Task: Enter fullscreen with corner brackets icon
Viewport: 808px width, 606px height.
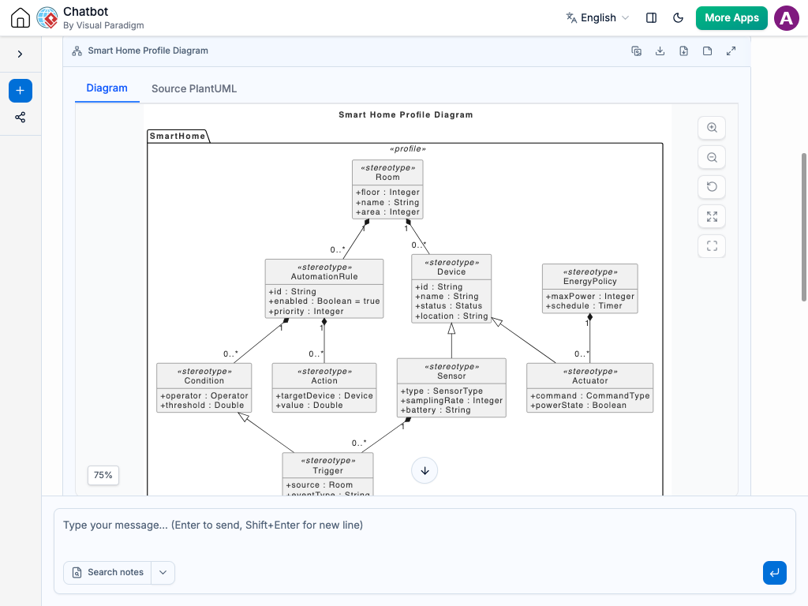Action: click(x=712, y=246)
